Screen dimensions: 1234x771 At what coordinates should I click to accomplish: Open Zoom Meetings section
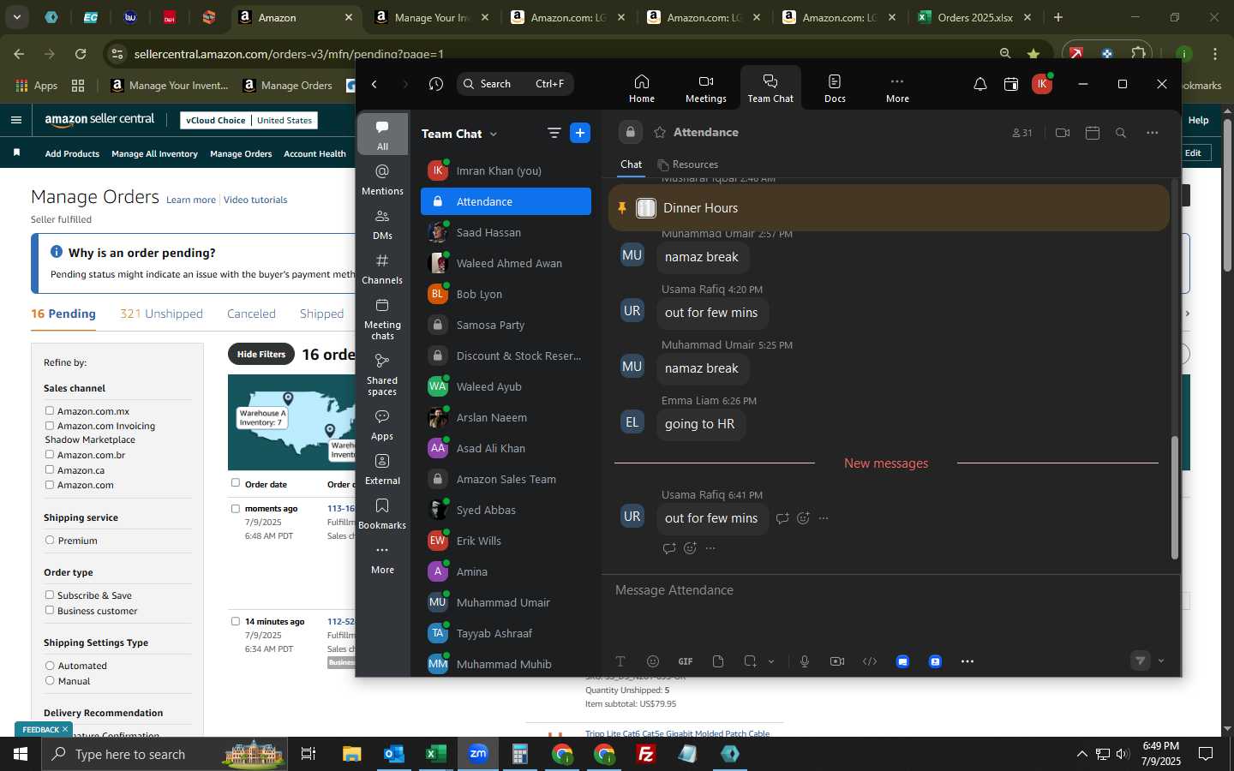[x=705, y=87]
